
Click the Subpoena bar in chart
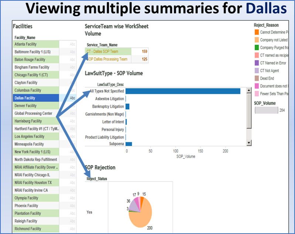(129, 144)
